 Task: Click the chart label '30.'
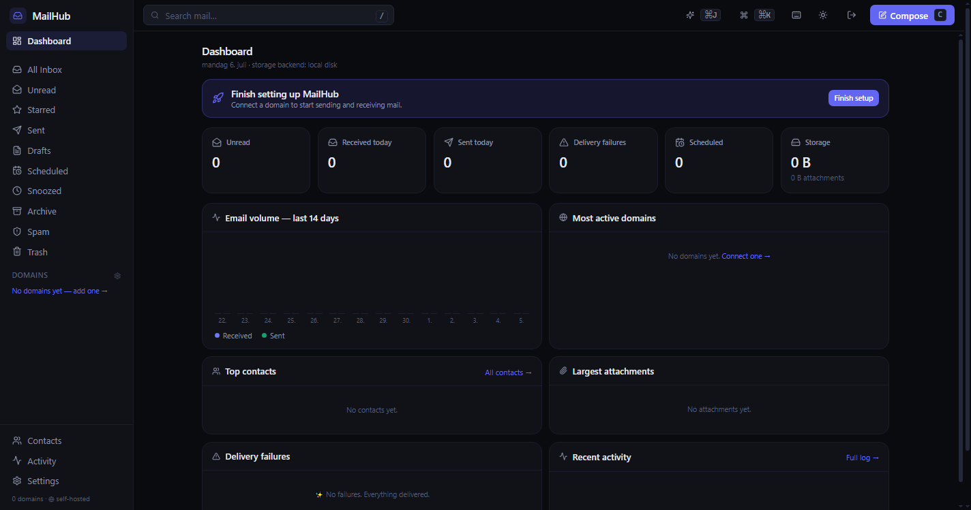pos(406,320)
